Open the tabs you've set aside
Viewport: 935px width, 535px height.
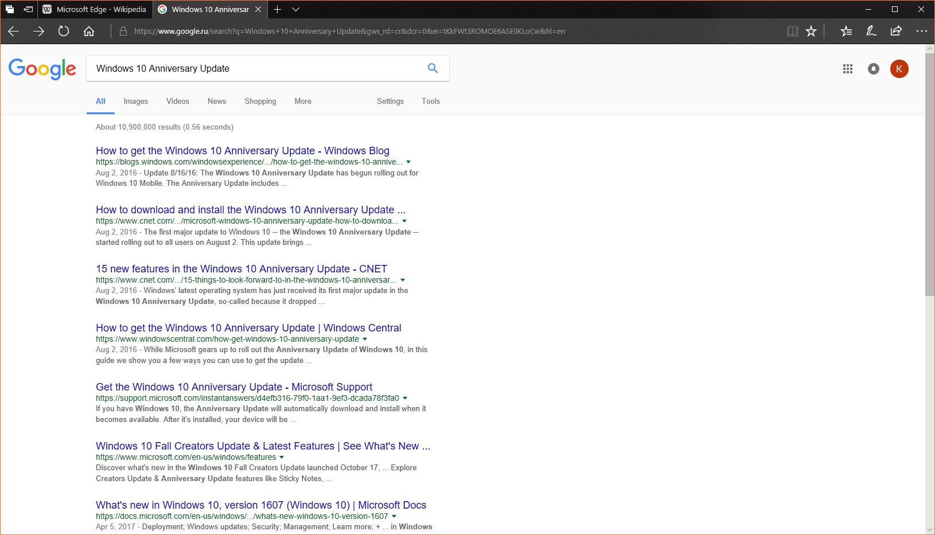pos(10,9)
